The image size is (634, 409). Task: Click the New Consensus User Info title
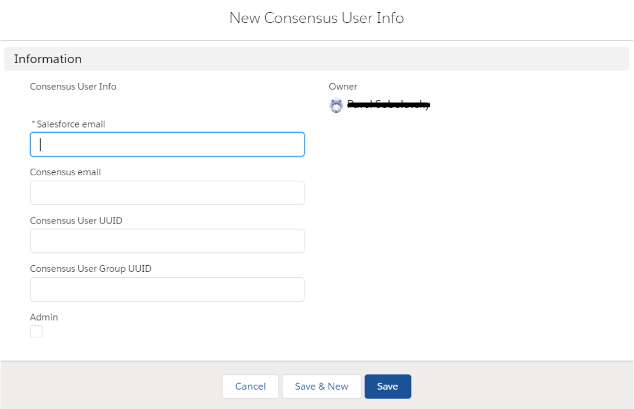(x=316, y=18)
